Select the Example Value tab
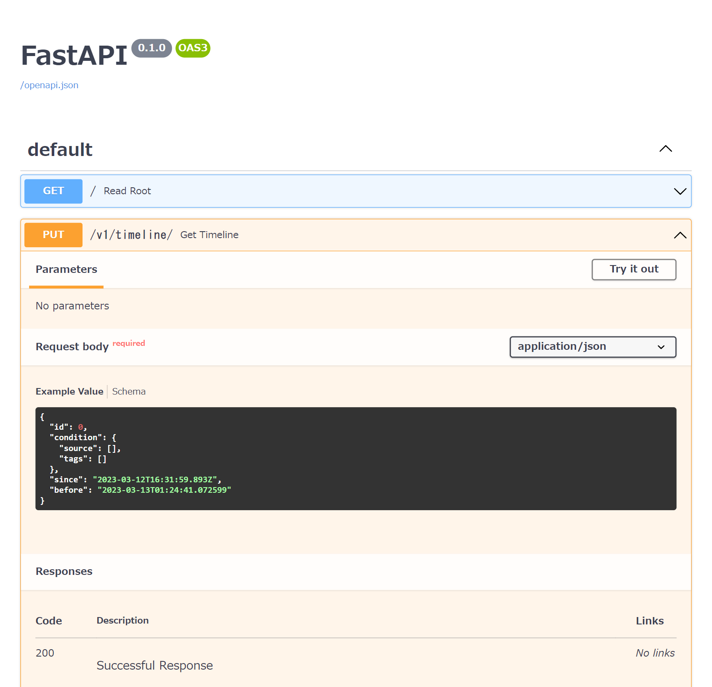This screenshot has height=687, width=712. pyautogui.click(x=69, y=392)
